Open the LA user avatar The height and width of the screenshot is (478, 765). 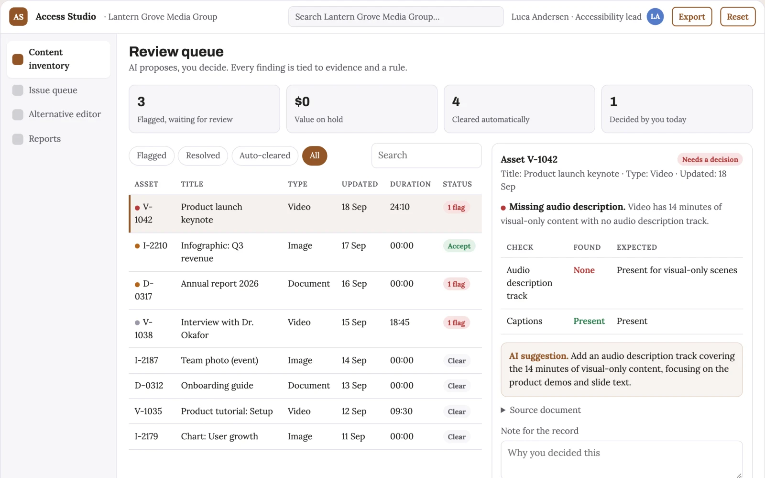[655, 17]
